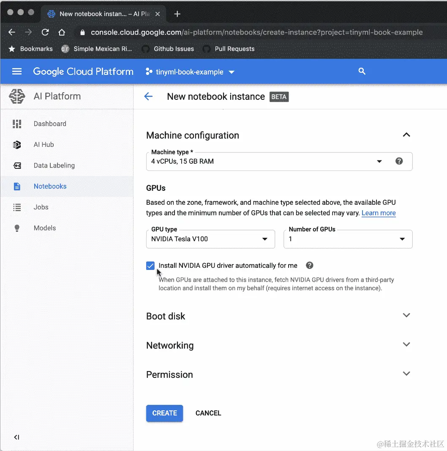
Task: Open Jobs in the sidebar
Action: (x=67, y=207)
